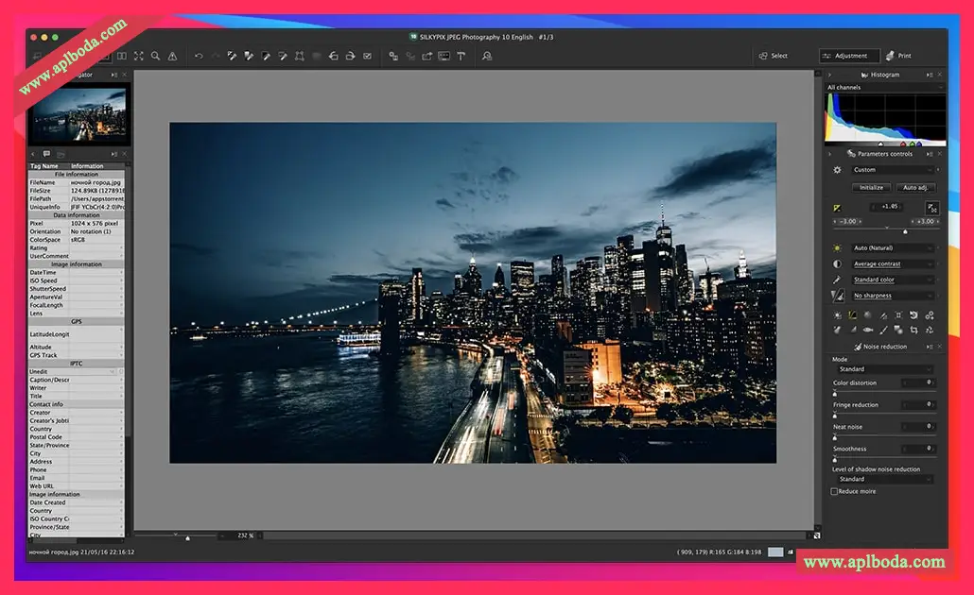The image size is (974, 595).
Task: Click the Neat noise slider handle
Action: (834, 436)
